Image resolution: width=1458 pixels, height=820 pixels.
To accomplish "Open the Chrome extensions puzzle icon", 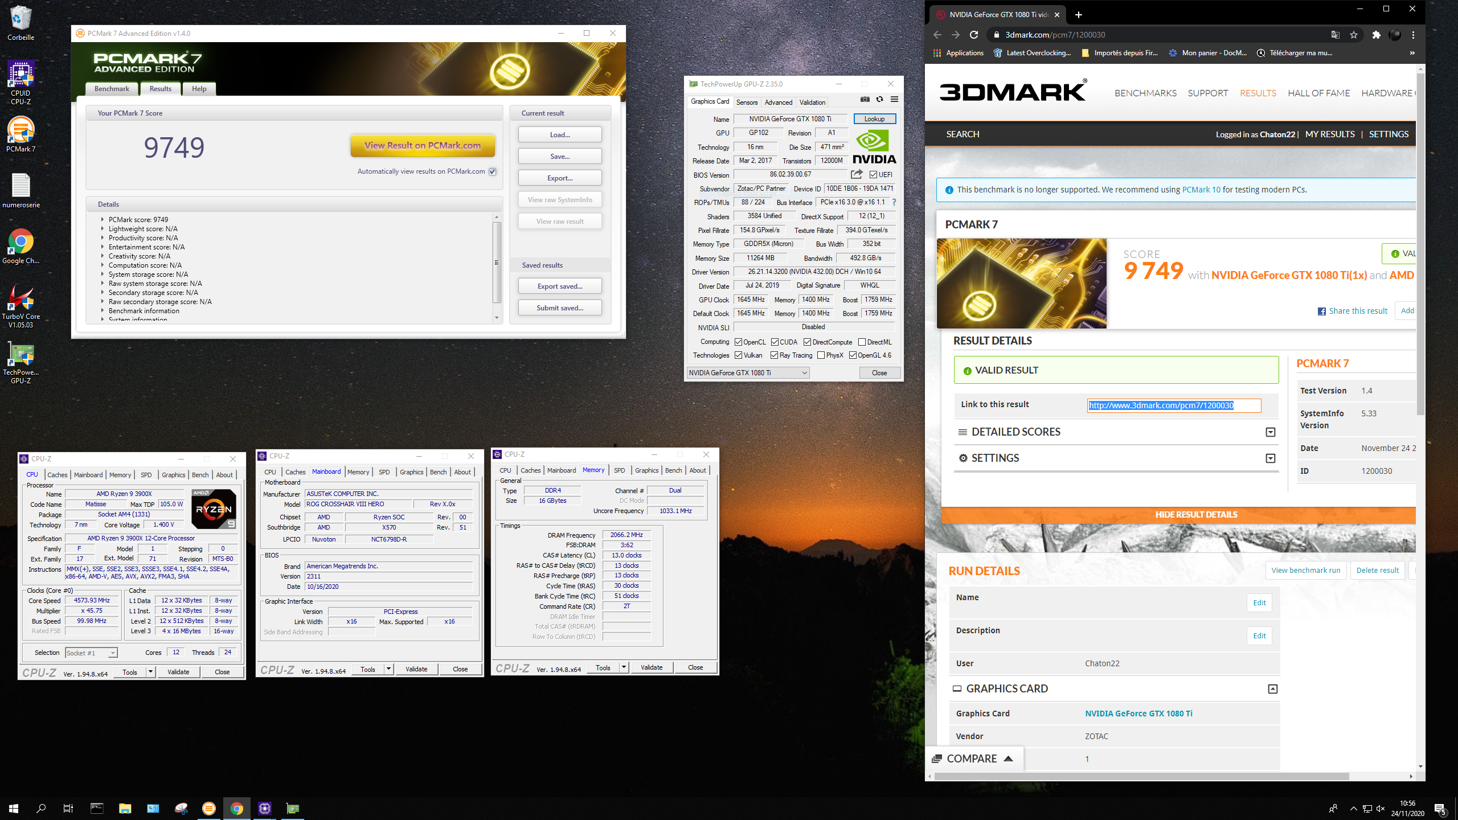I will pyautogui.click(x=1376, y=35).
